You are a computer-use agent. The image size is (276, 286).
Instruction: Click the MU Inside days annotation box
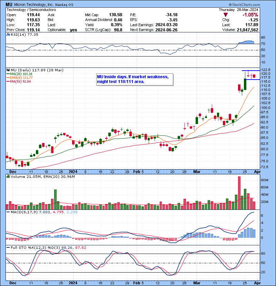pyautogui.click(x=135, y=79)
